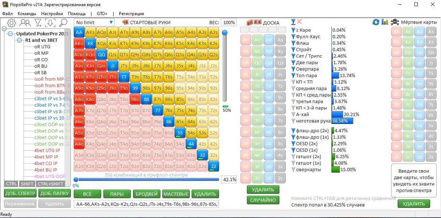Click the red card icon beside СТАРТОВЫЕ РУКИ

coord(125,22)
